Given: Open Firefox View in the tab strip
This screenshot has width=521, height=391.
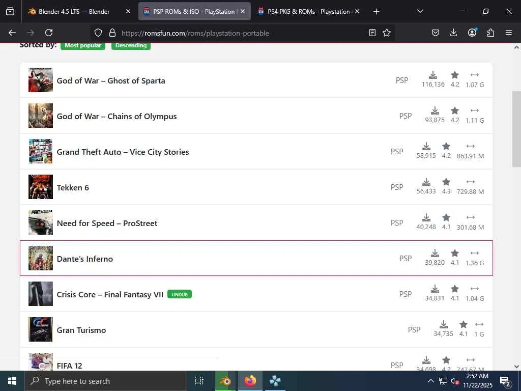Looking at the screenshot, I should pyautogui.click(x=10, y=11).
